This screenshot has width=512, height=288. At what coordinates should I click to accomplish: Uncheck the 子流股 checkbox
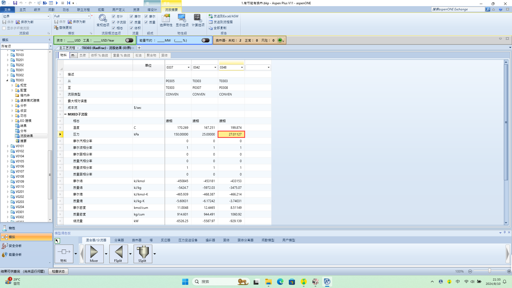pos(114,22)
